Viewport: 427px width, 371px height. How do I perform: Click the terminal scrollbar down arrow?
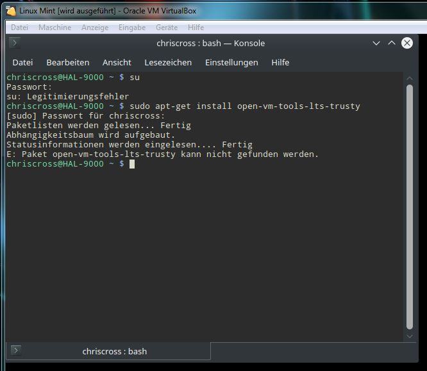tap(409, 336)
